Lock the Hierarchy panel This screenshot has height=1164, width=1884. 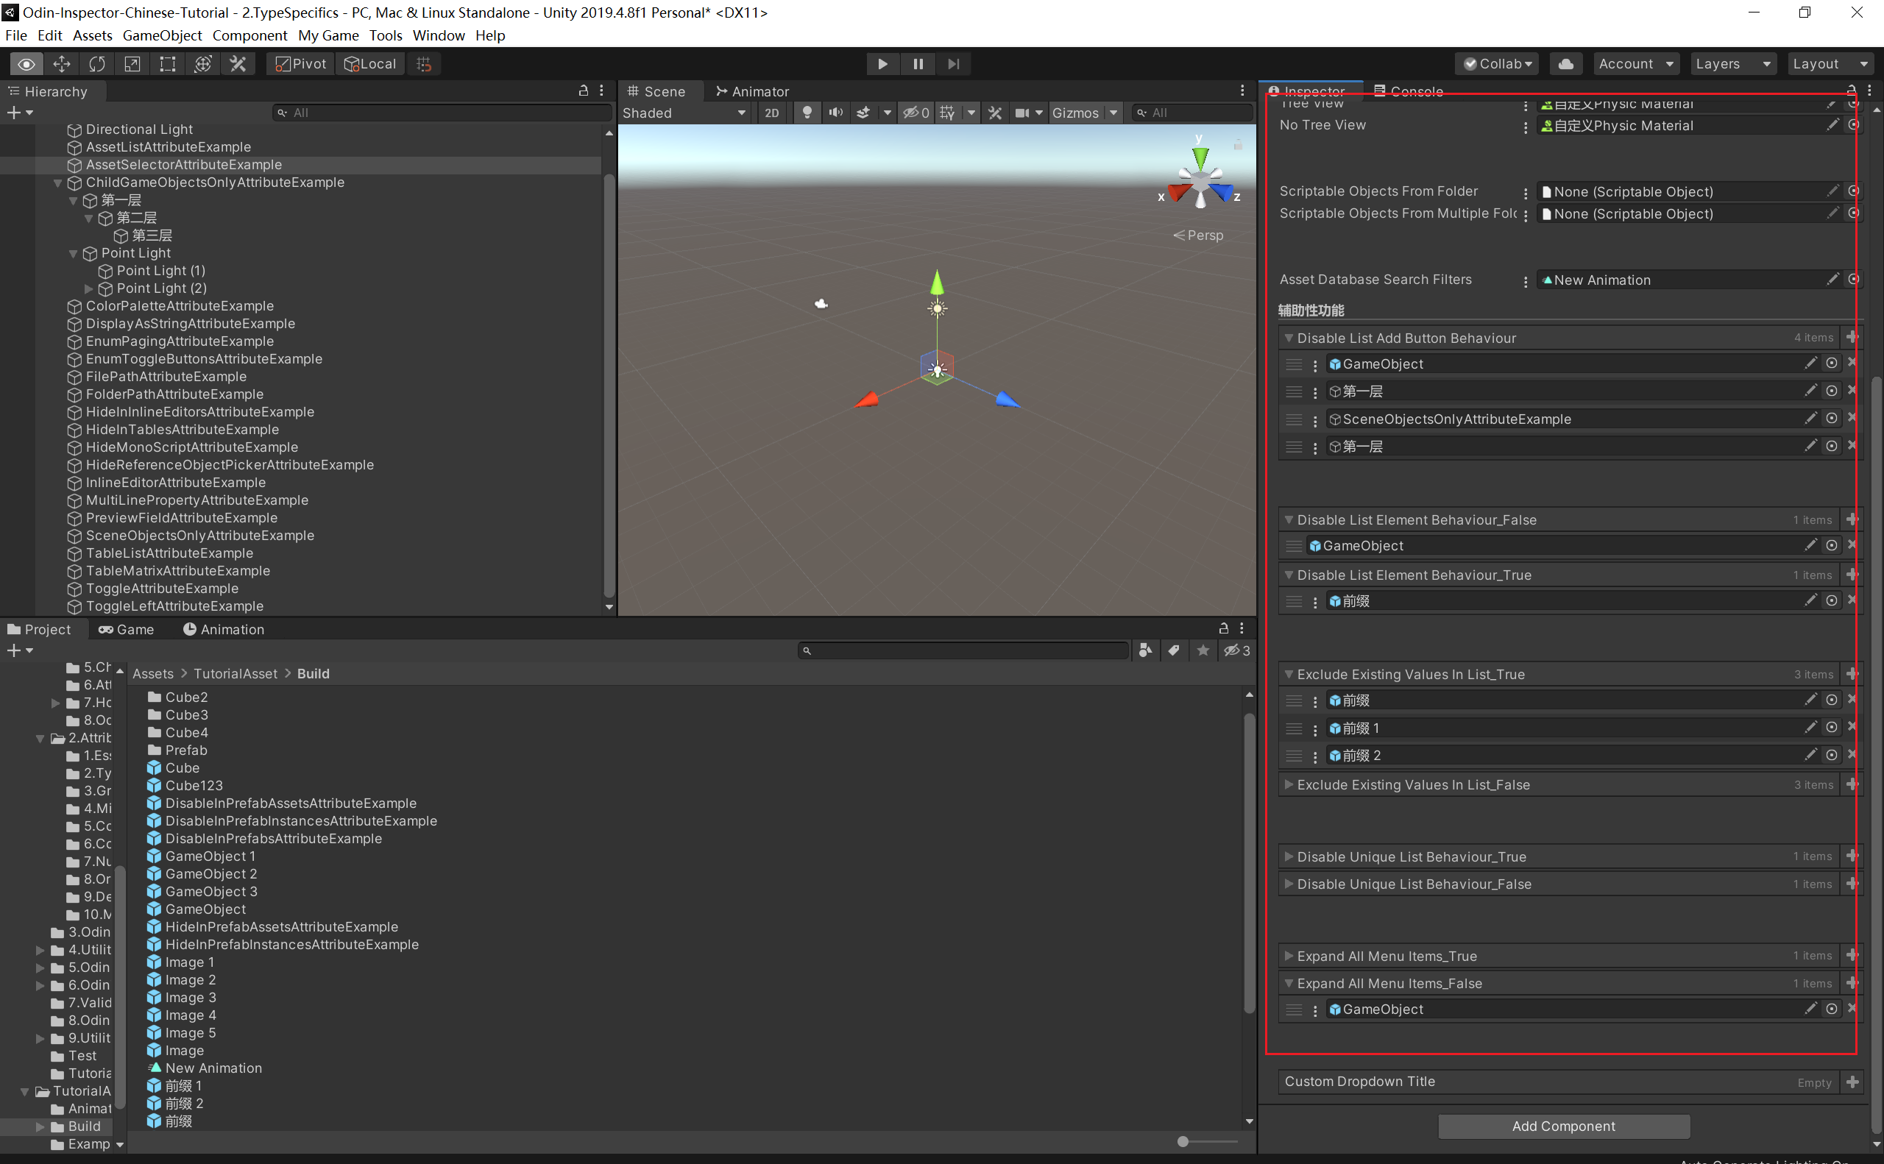[x=583, y=91]
